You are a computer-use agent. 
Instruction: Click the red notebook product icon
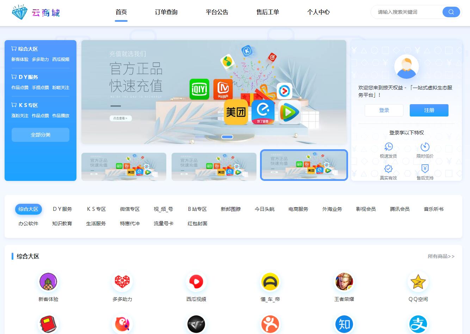point(48,324)
